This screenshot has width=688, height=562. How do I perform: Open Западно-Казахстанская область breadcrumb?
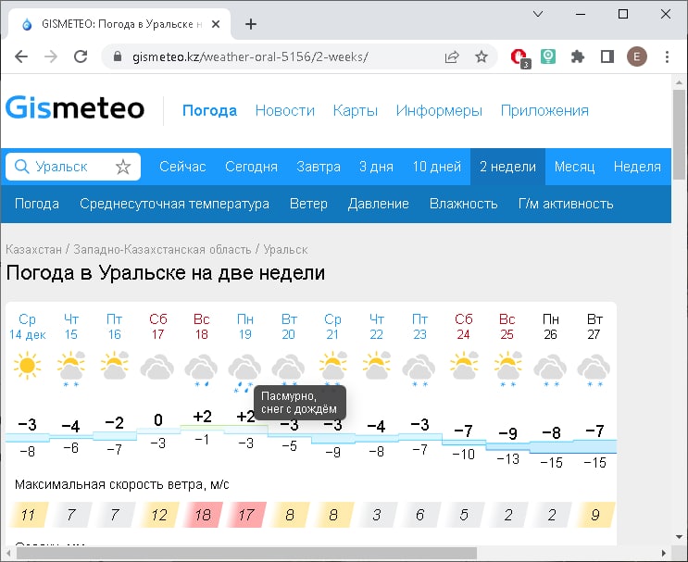pyautogui.click(x=162, y=250)
